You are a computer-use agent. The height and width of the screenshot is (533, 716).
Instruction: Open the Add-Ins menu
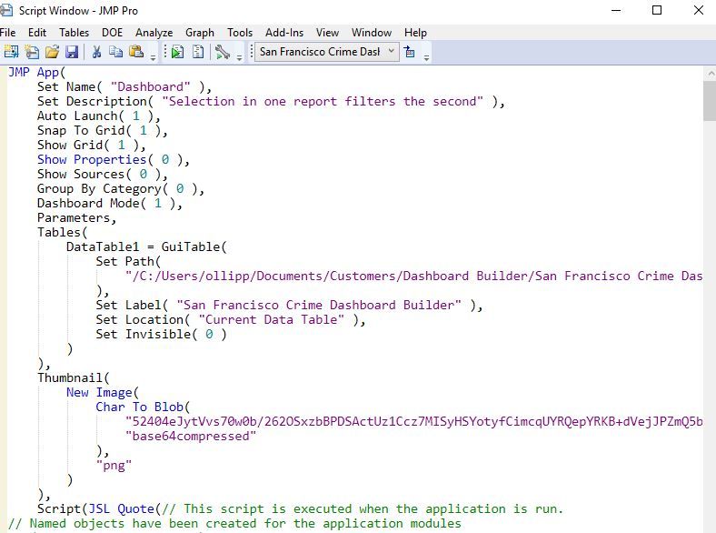[284, 33]
